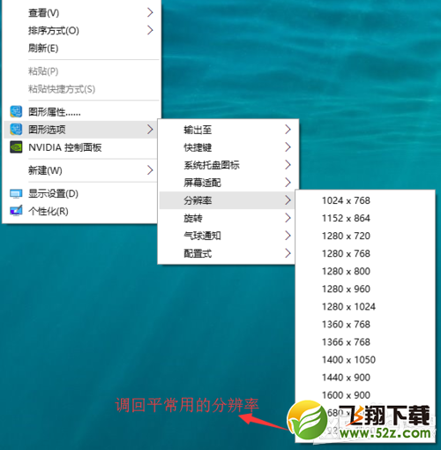Select the 旋转 entry
This screenshot has height=450, width=441.
tap(227, 218)
